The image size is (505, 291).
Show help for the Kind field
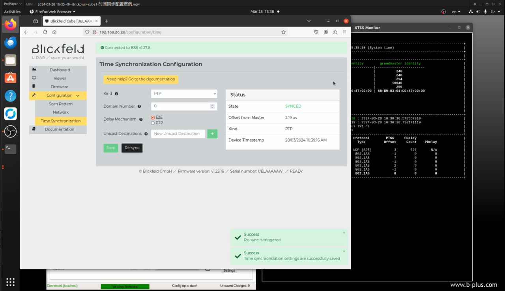(x=116, y=94)
